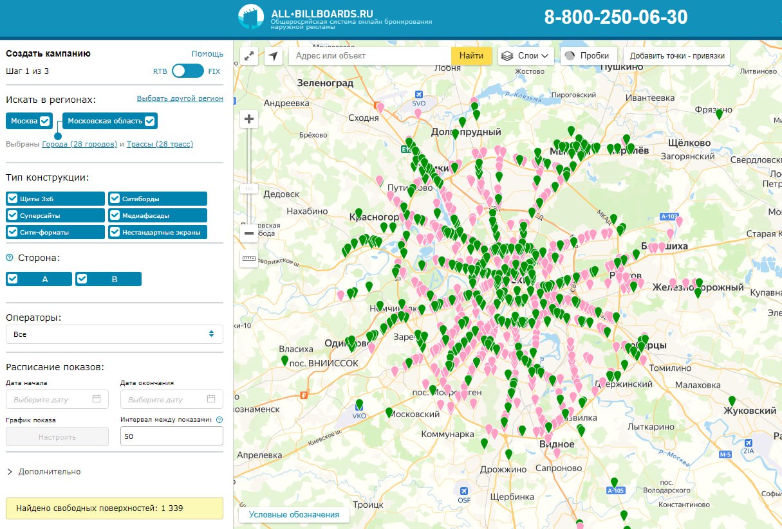Switch the RTB/FIX toggle

pyautogui.click(x=187, y=71)
